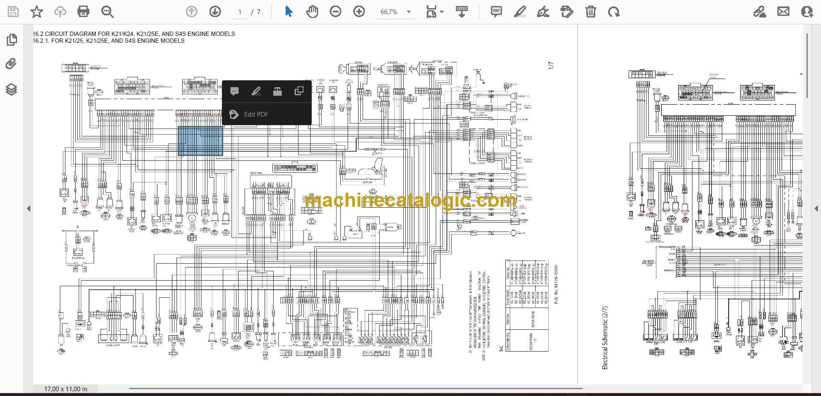Open the add person share icon
The image size is (821, 396).
tap(807, 12)
